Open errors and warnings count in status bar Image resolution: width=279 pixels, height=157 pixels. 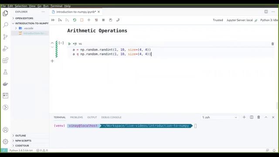[42, 150]
